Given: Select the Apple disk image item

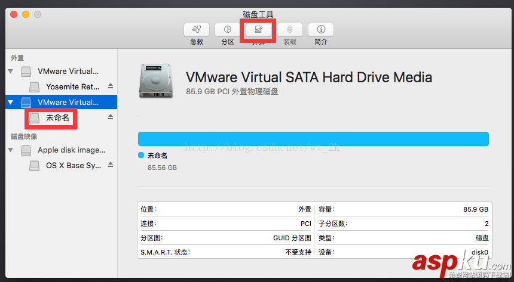Looking at the screenshot, I should 71,150.
